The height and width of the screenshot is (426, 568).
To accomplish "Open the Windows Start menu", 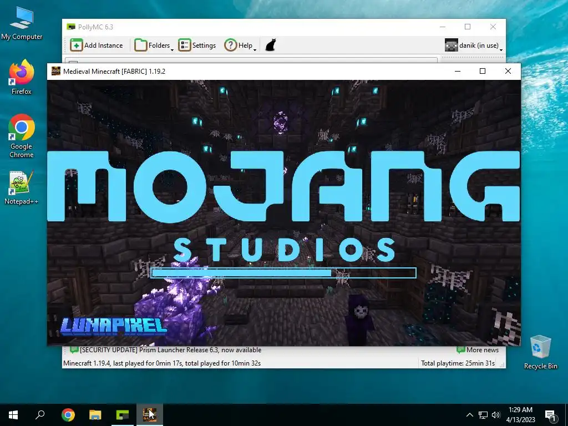I will [13, 415].
